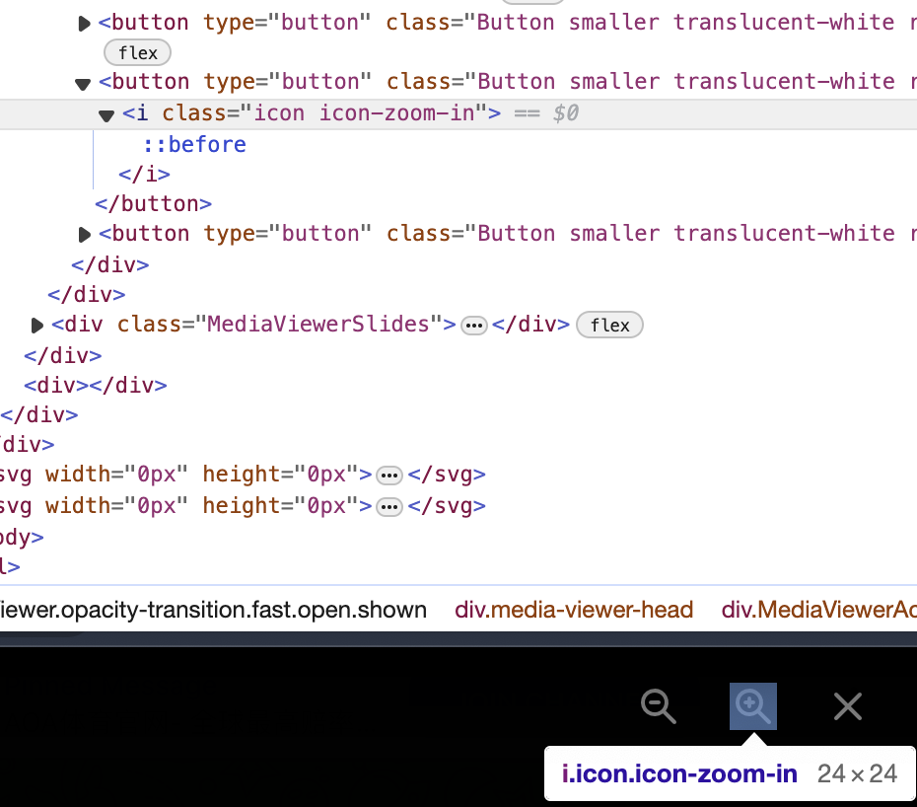Collapse the expanded button containing icon-zoom-in
Viewport: 917px width, 807px height.
click(x=84, y=83)
